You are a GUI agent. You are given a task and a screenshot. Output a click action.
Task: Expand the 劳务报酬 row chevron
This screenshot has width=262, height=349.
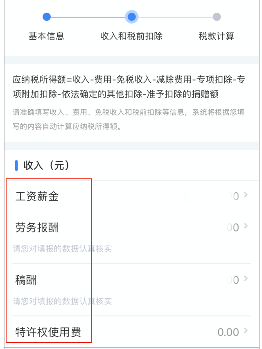click(246, 226)
